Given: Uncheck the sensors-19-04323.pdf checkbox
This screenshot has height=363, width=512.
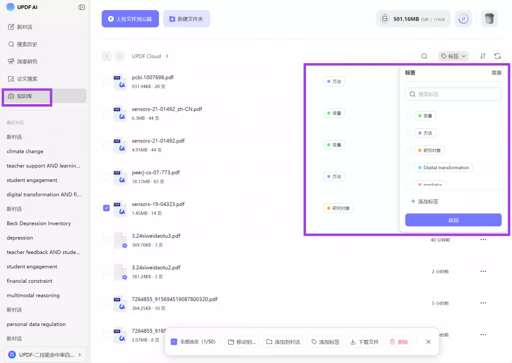Looking at the screenshot, I should tap(106, 208).
